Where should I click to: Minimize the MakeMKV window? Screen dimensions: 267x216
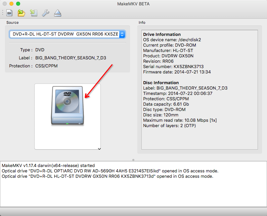click(x=11, y=4)
